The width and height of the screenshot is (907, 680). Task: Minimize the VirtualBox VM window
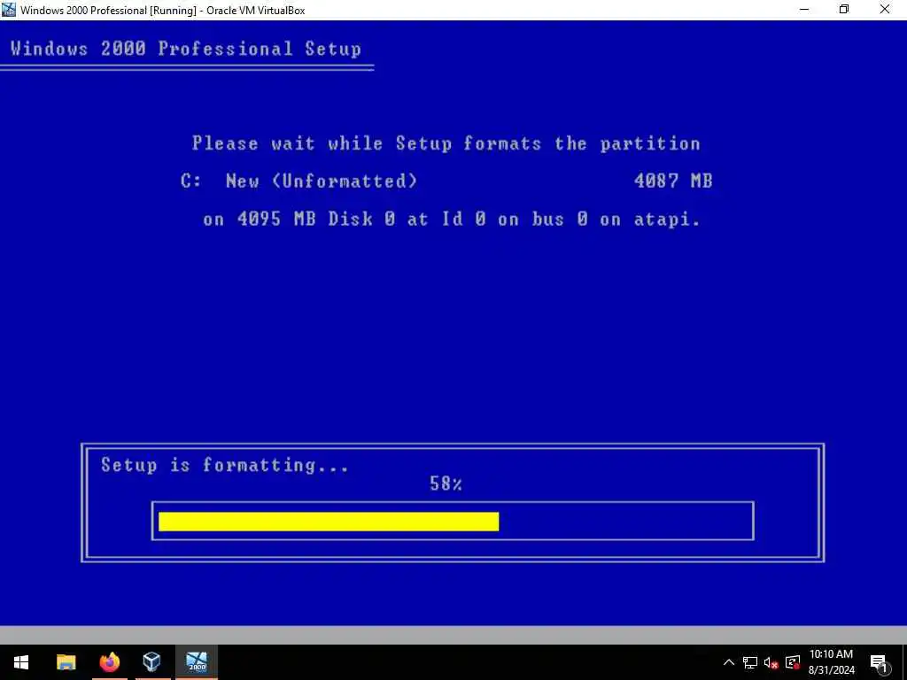coord(804,10)
